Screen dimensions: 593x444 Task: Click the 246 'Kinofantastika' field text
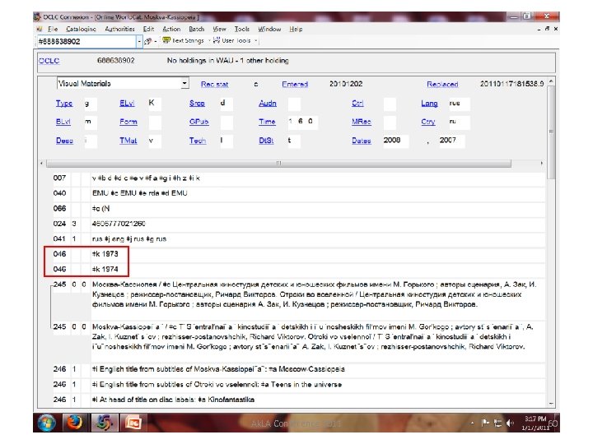173,400
